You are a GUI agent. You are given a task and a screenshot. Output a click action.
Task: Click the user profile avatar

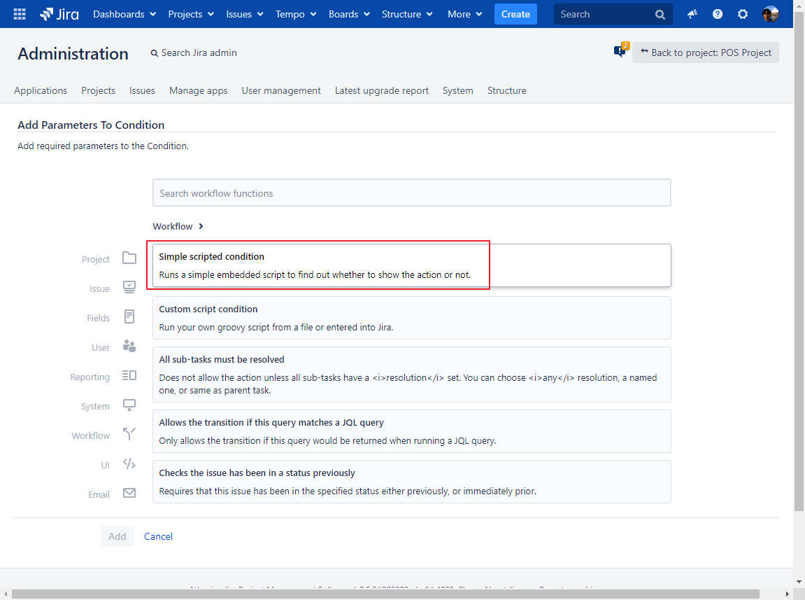point(770,14)
